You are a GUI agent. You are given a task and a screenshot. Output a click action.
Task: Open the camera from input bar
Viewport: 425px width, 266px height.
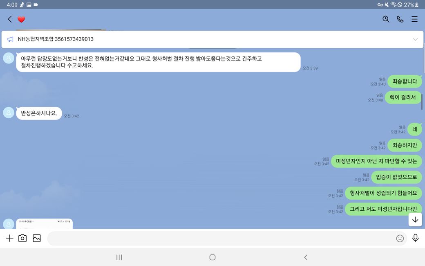click(22, 238)
